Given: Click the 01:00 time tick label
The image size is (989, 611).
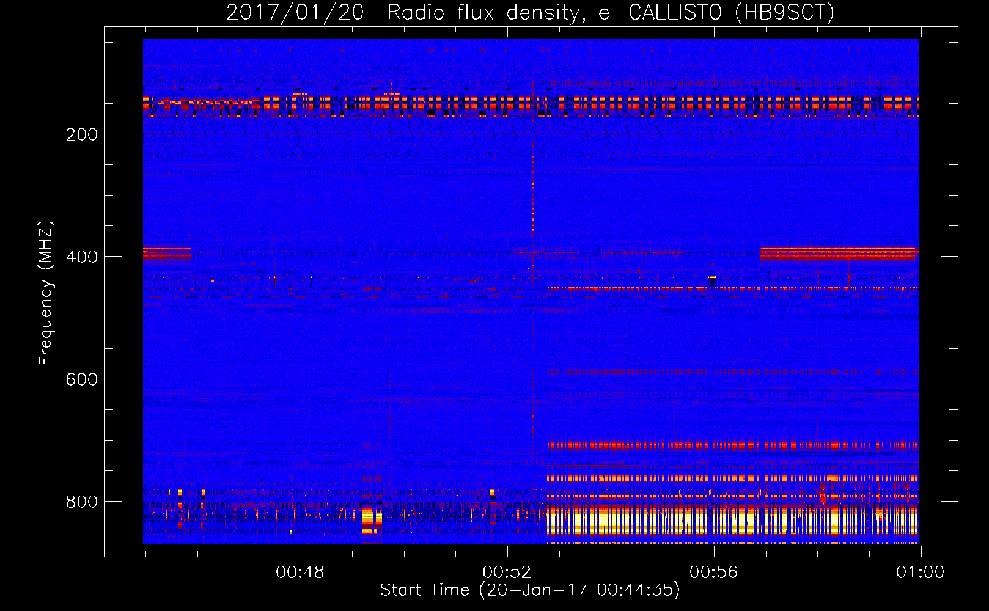Looking at the screenshot, I should (x=921, y=572).
